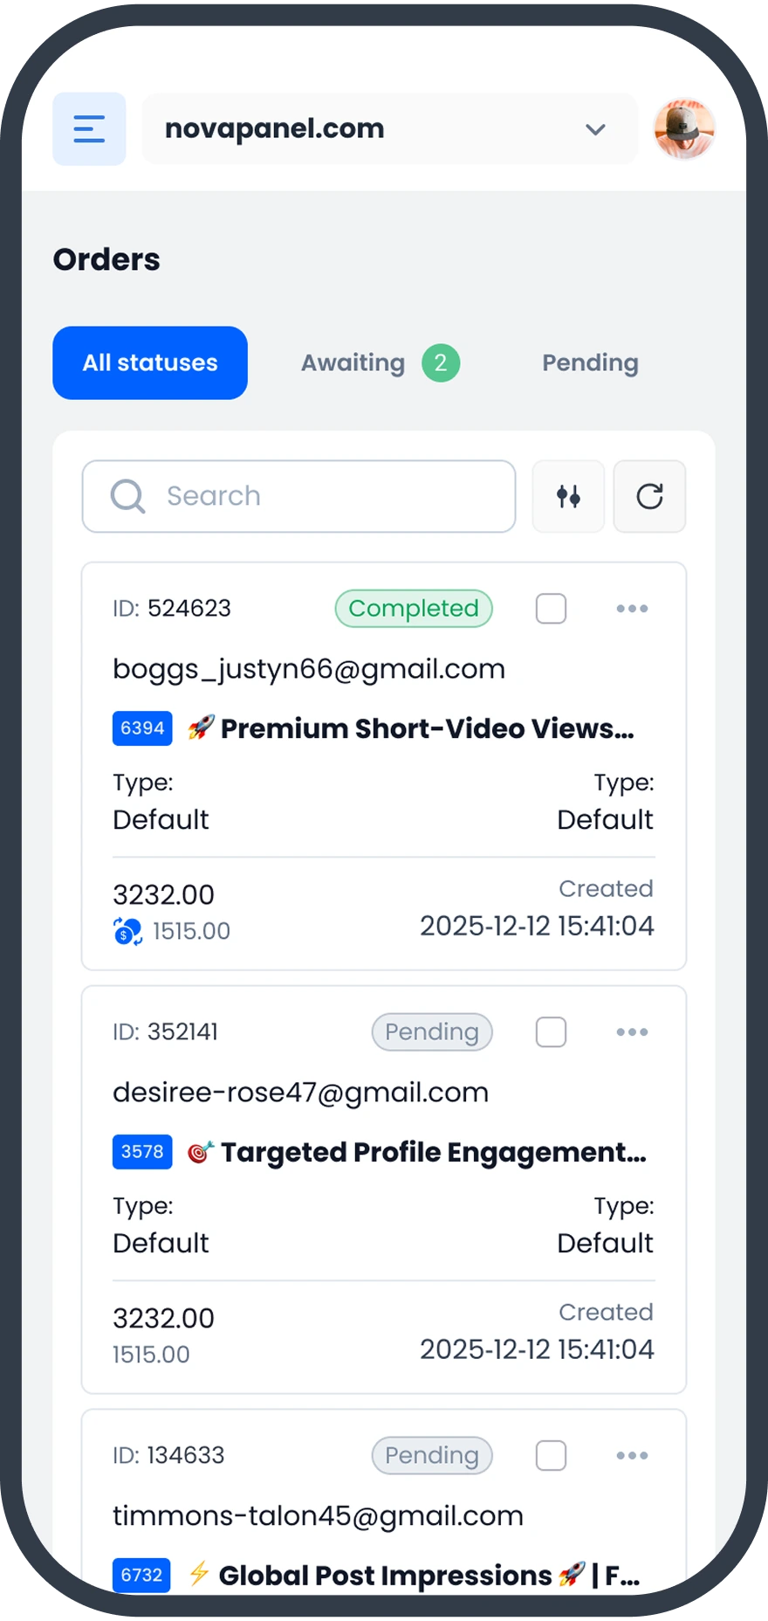Focus the Search input field

click(x=298, y=496)
